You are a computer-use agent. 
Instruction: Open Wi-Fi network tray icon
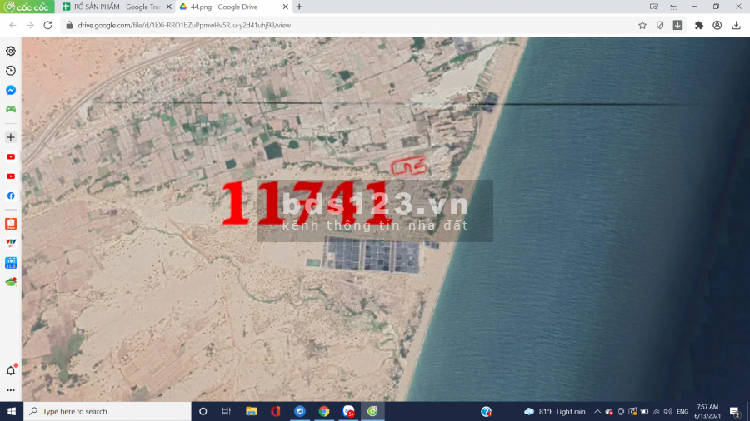tap(657, 411)
